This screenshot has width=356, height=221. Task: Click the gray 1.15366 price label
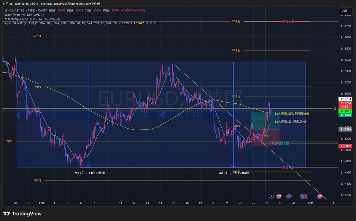pyautogui.click(x=344, y=129)
